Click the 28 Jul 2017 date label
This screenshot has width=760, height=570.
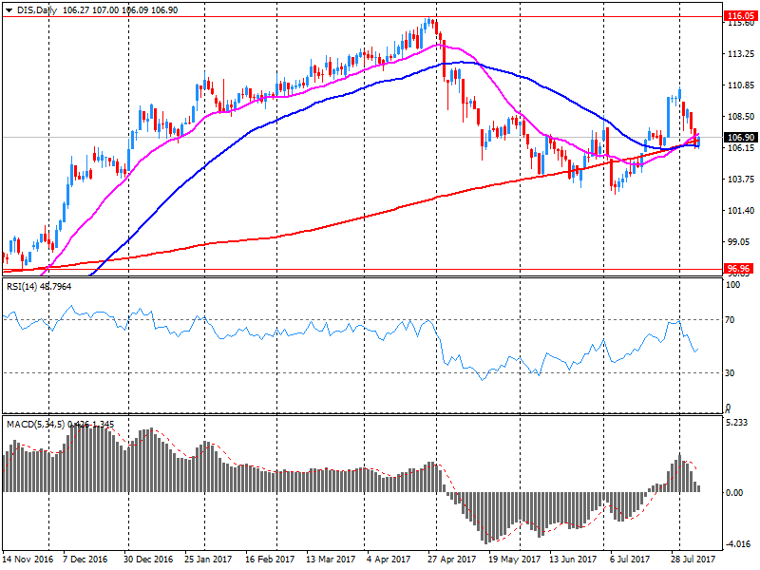coord(693,560)
